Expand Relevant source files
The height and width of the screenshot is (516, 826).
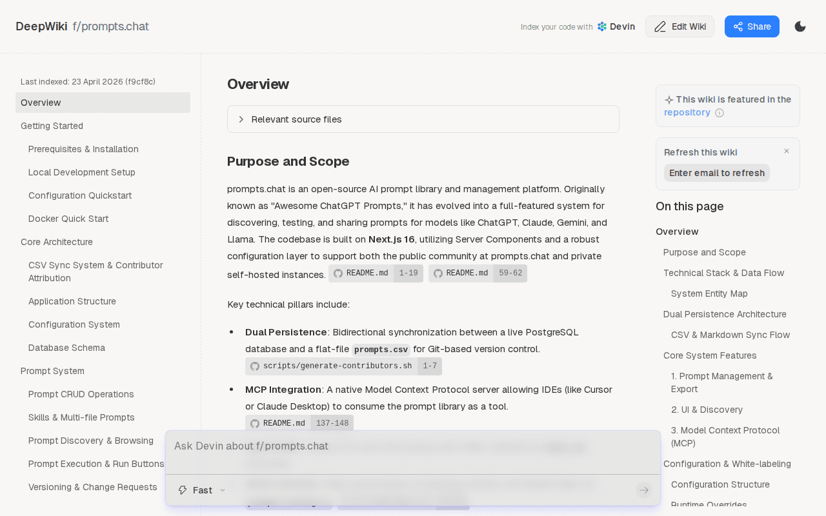(x=423, y=119)
